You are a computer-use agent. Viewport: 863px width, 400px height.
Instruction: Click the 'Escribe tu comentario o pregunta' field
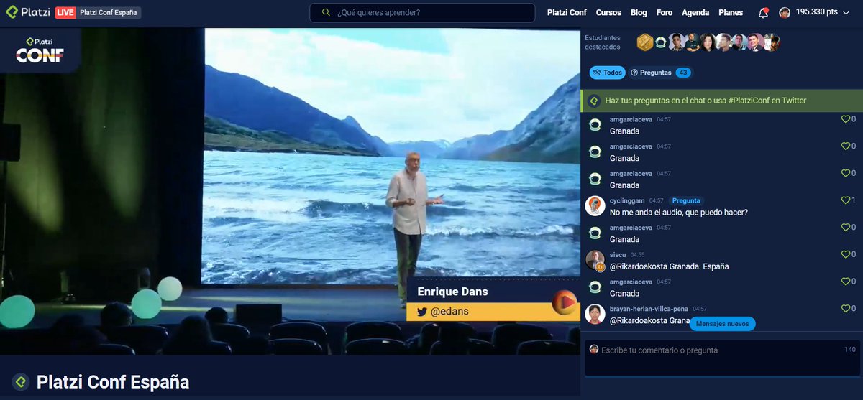pyautogui.click(x=721, y=358)
